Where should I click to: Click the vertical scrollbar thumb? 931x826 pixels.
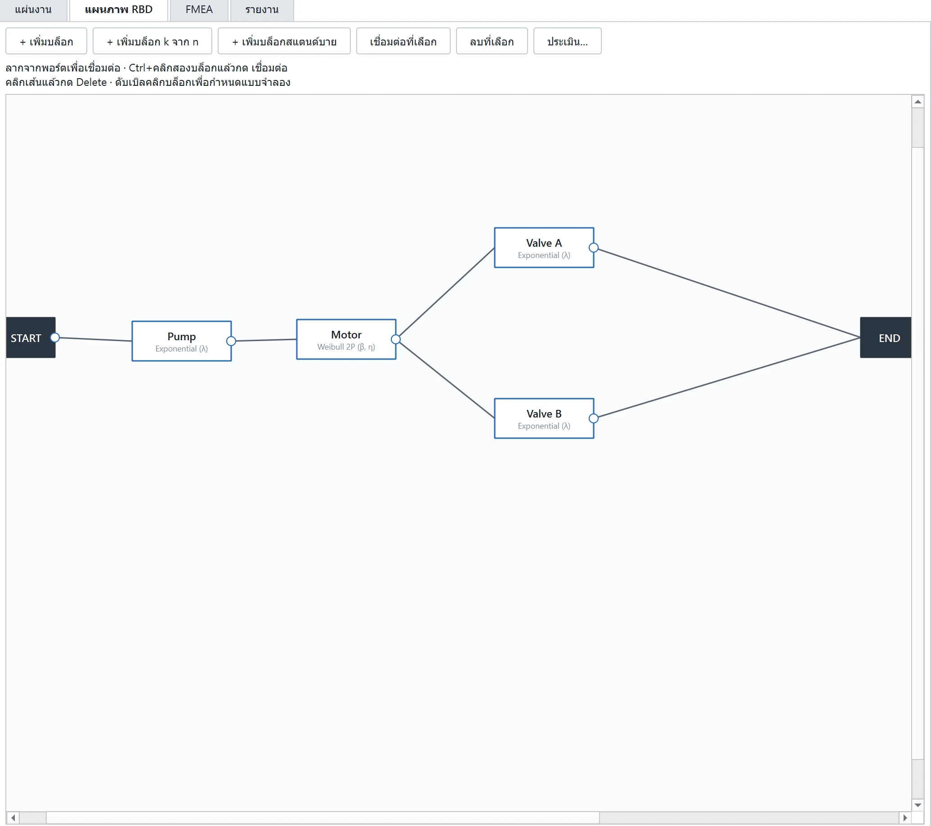tap(918, 453)
